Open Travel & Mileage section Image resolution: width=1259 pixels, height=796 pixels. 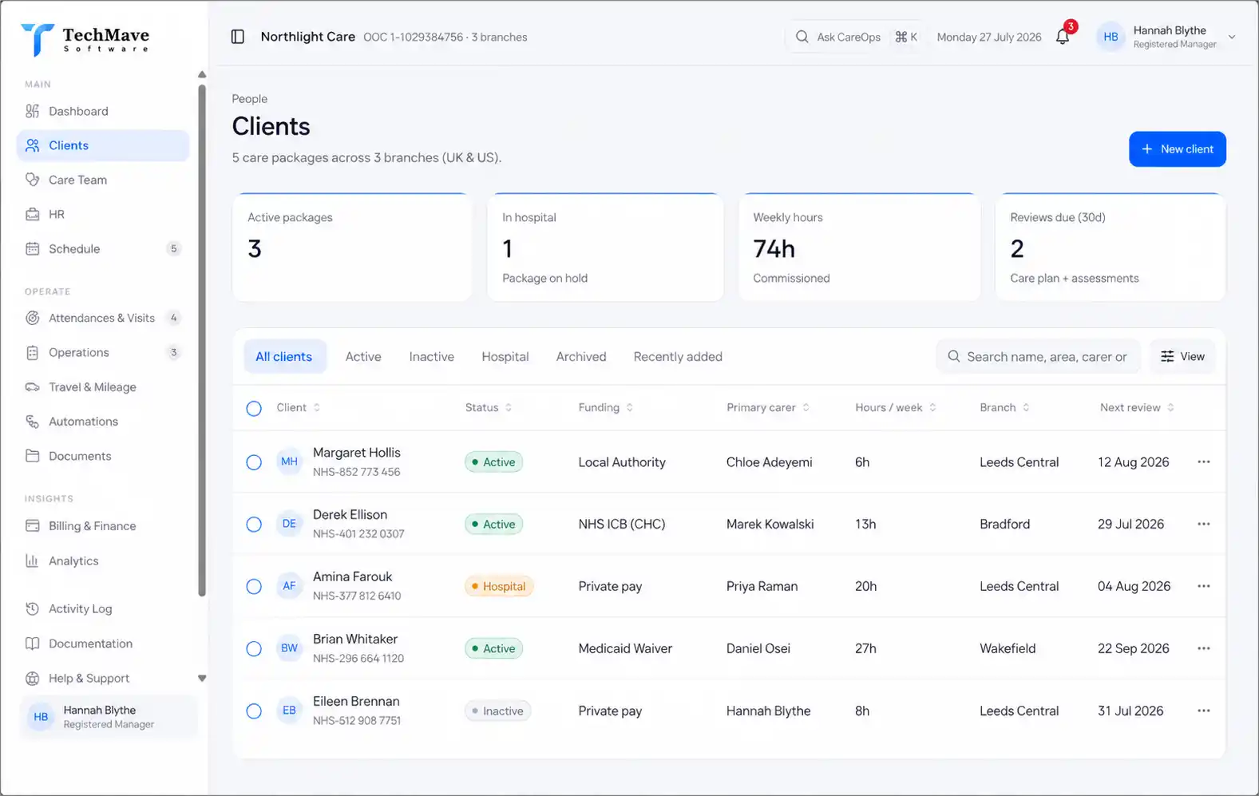tap(102, 386)
